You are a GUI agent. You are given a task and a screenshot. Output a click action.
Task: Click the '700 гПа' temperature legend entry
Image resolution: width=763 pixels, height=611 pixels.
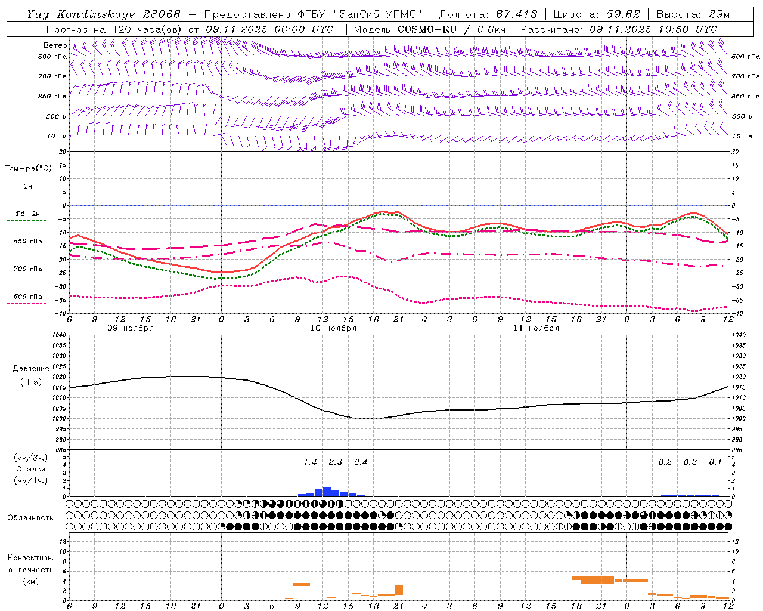[28, 269]
